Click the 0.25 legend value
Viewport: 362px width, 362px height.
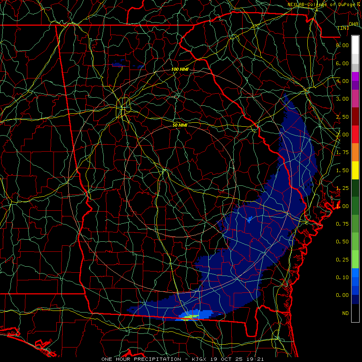(342, 259)
